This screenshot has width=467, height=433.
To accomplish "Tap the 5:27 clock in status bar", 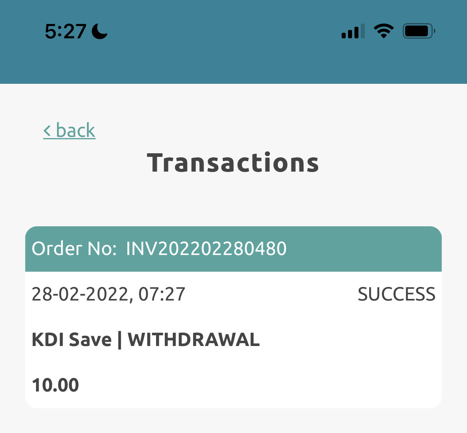I will [x=65, y=31].
